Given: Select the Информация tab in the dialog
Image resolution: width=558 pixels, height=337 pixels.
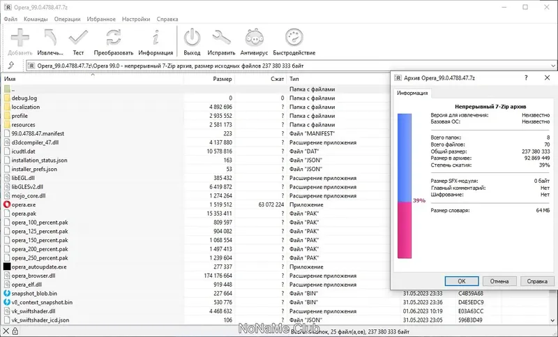Looking at the screenshot, I should click(x=412, y=93).
